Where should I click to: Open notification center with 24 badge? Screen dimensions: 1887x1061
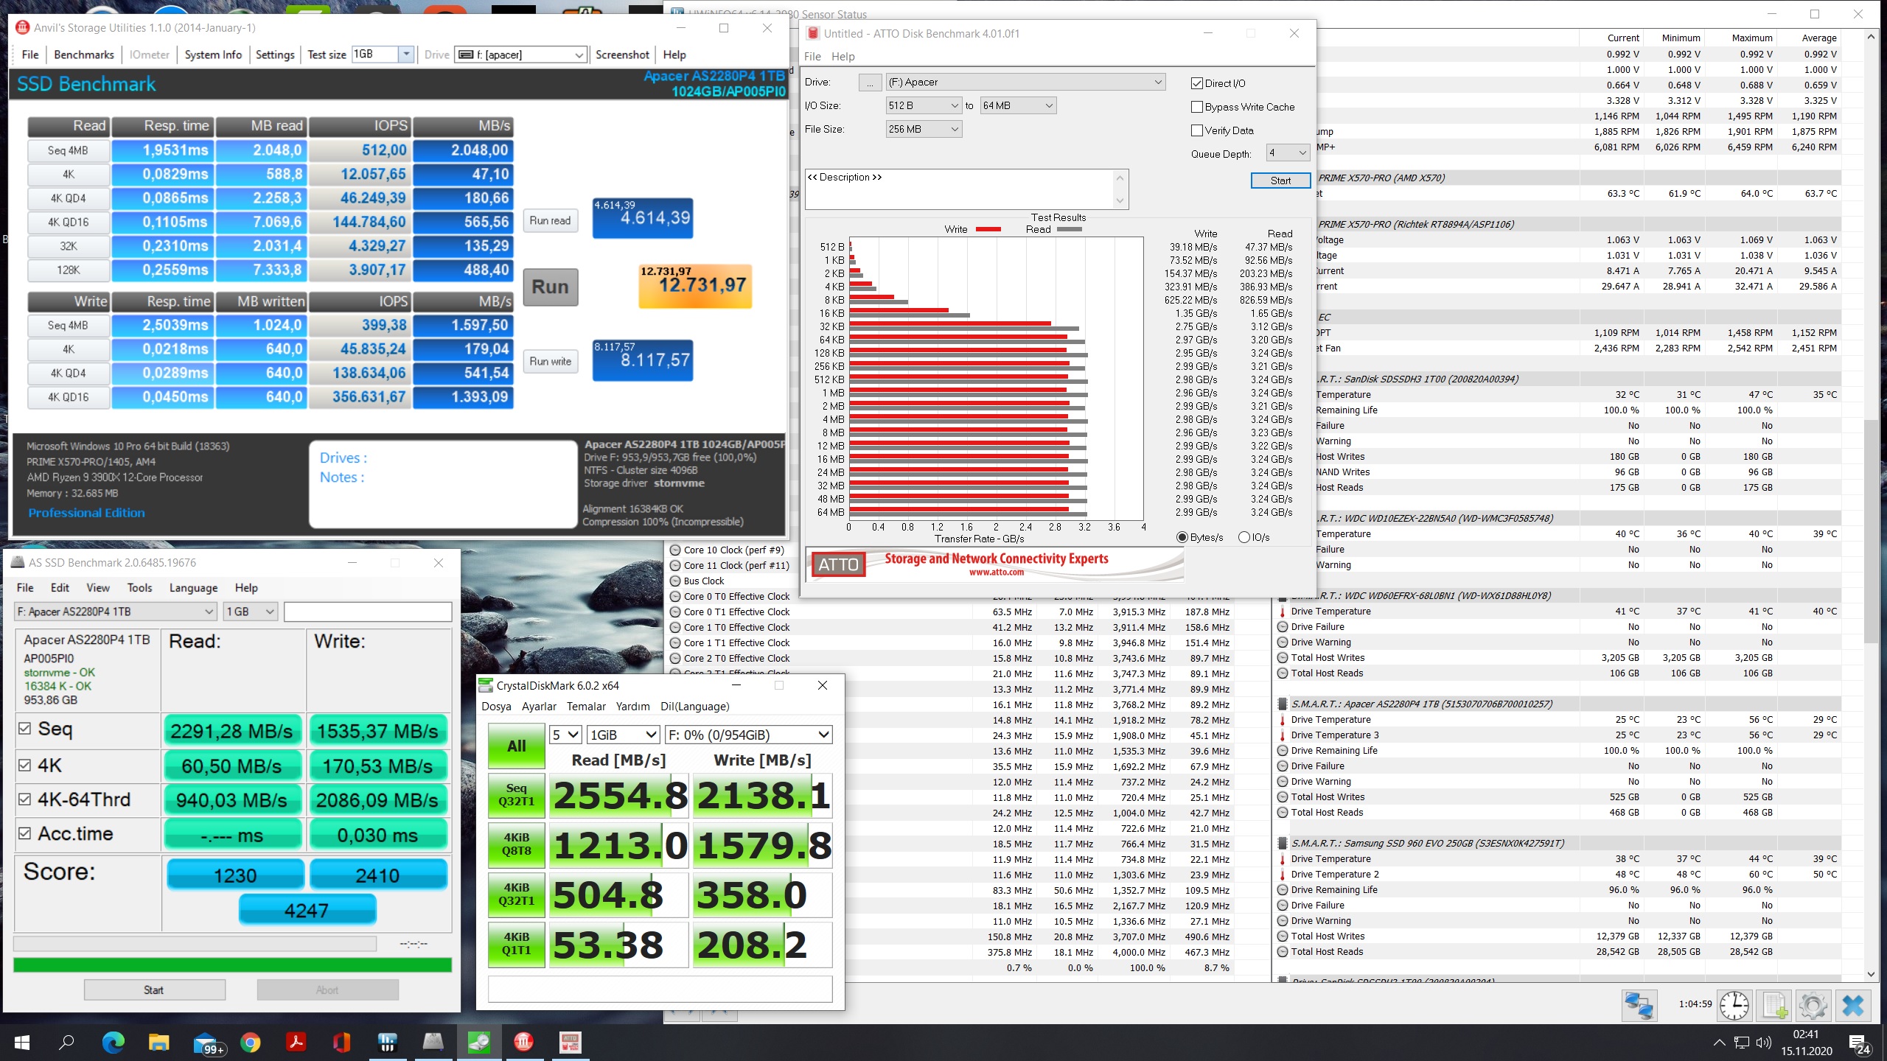[x=1860, y=1044]
